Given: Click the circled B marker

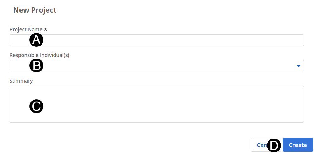Looking at the screenshot, I should tap(36, 66).
